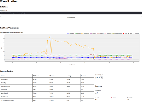This screenshot has height=102, width=142.
Task: Hide the Illuminance trace via legend
Action: click(108, 33)
